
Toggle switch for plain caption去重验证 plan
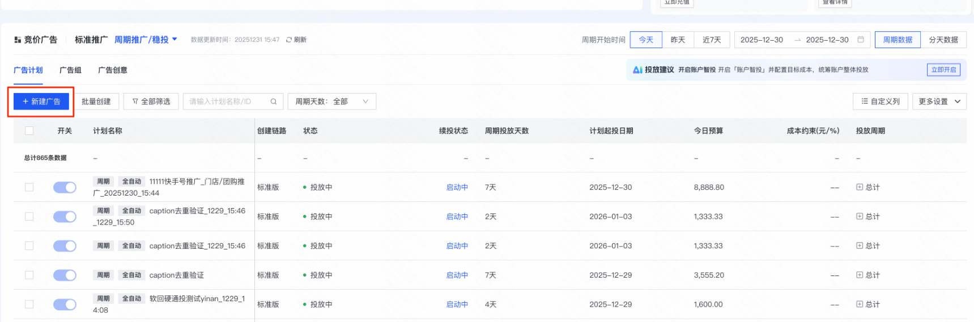(65, 275)
